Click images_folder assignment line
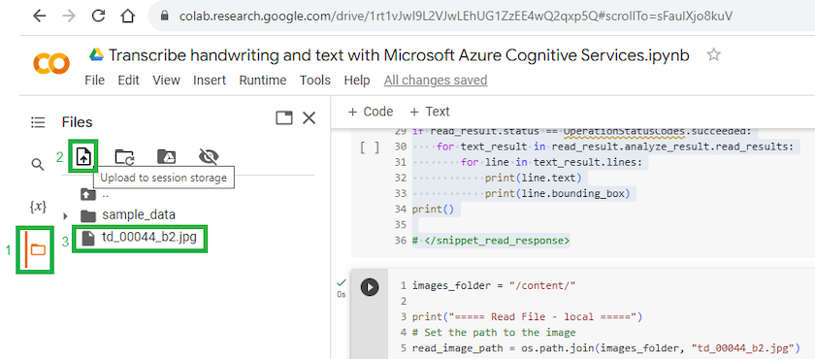The width and height of the screenshot is (815, 359). (x=494, y=285)
